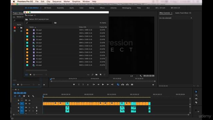Open Program Monitor settings wrench
This screenshot has height=120, width=213.
[x=140, y=76]
